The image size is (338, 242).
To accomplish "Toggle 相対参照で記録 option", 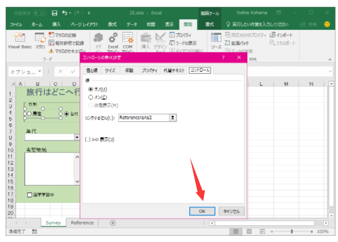I will [x=66, y=43].
